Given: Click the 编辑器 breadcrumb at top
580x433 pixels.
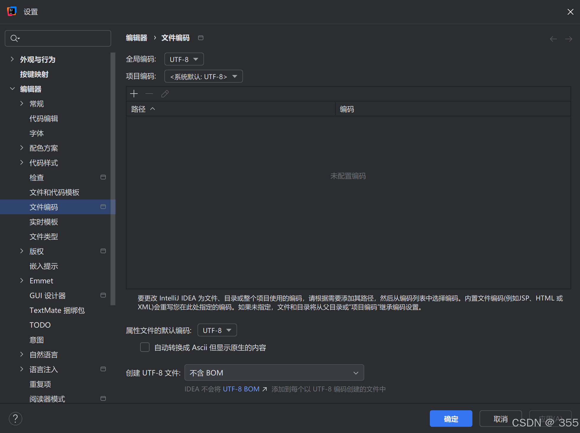Looking at the screenshot, I should coord(136,38).
